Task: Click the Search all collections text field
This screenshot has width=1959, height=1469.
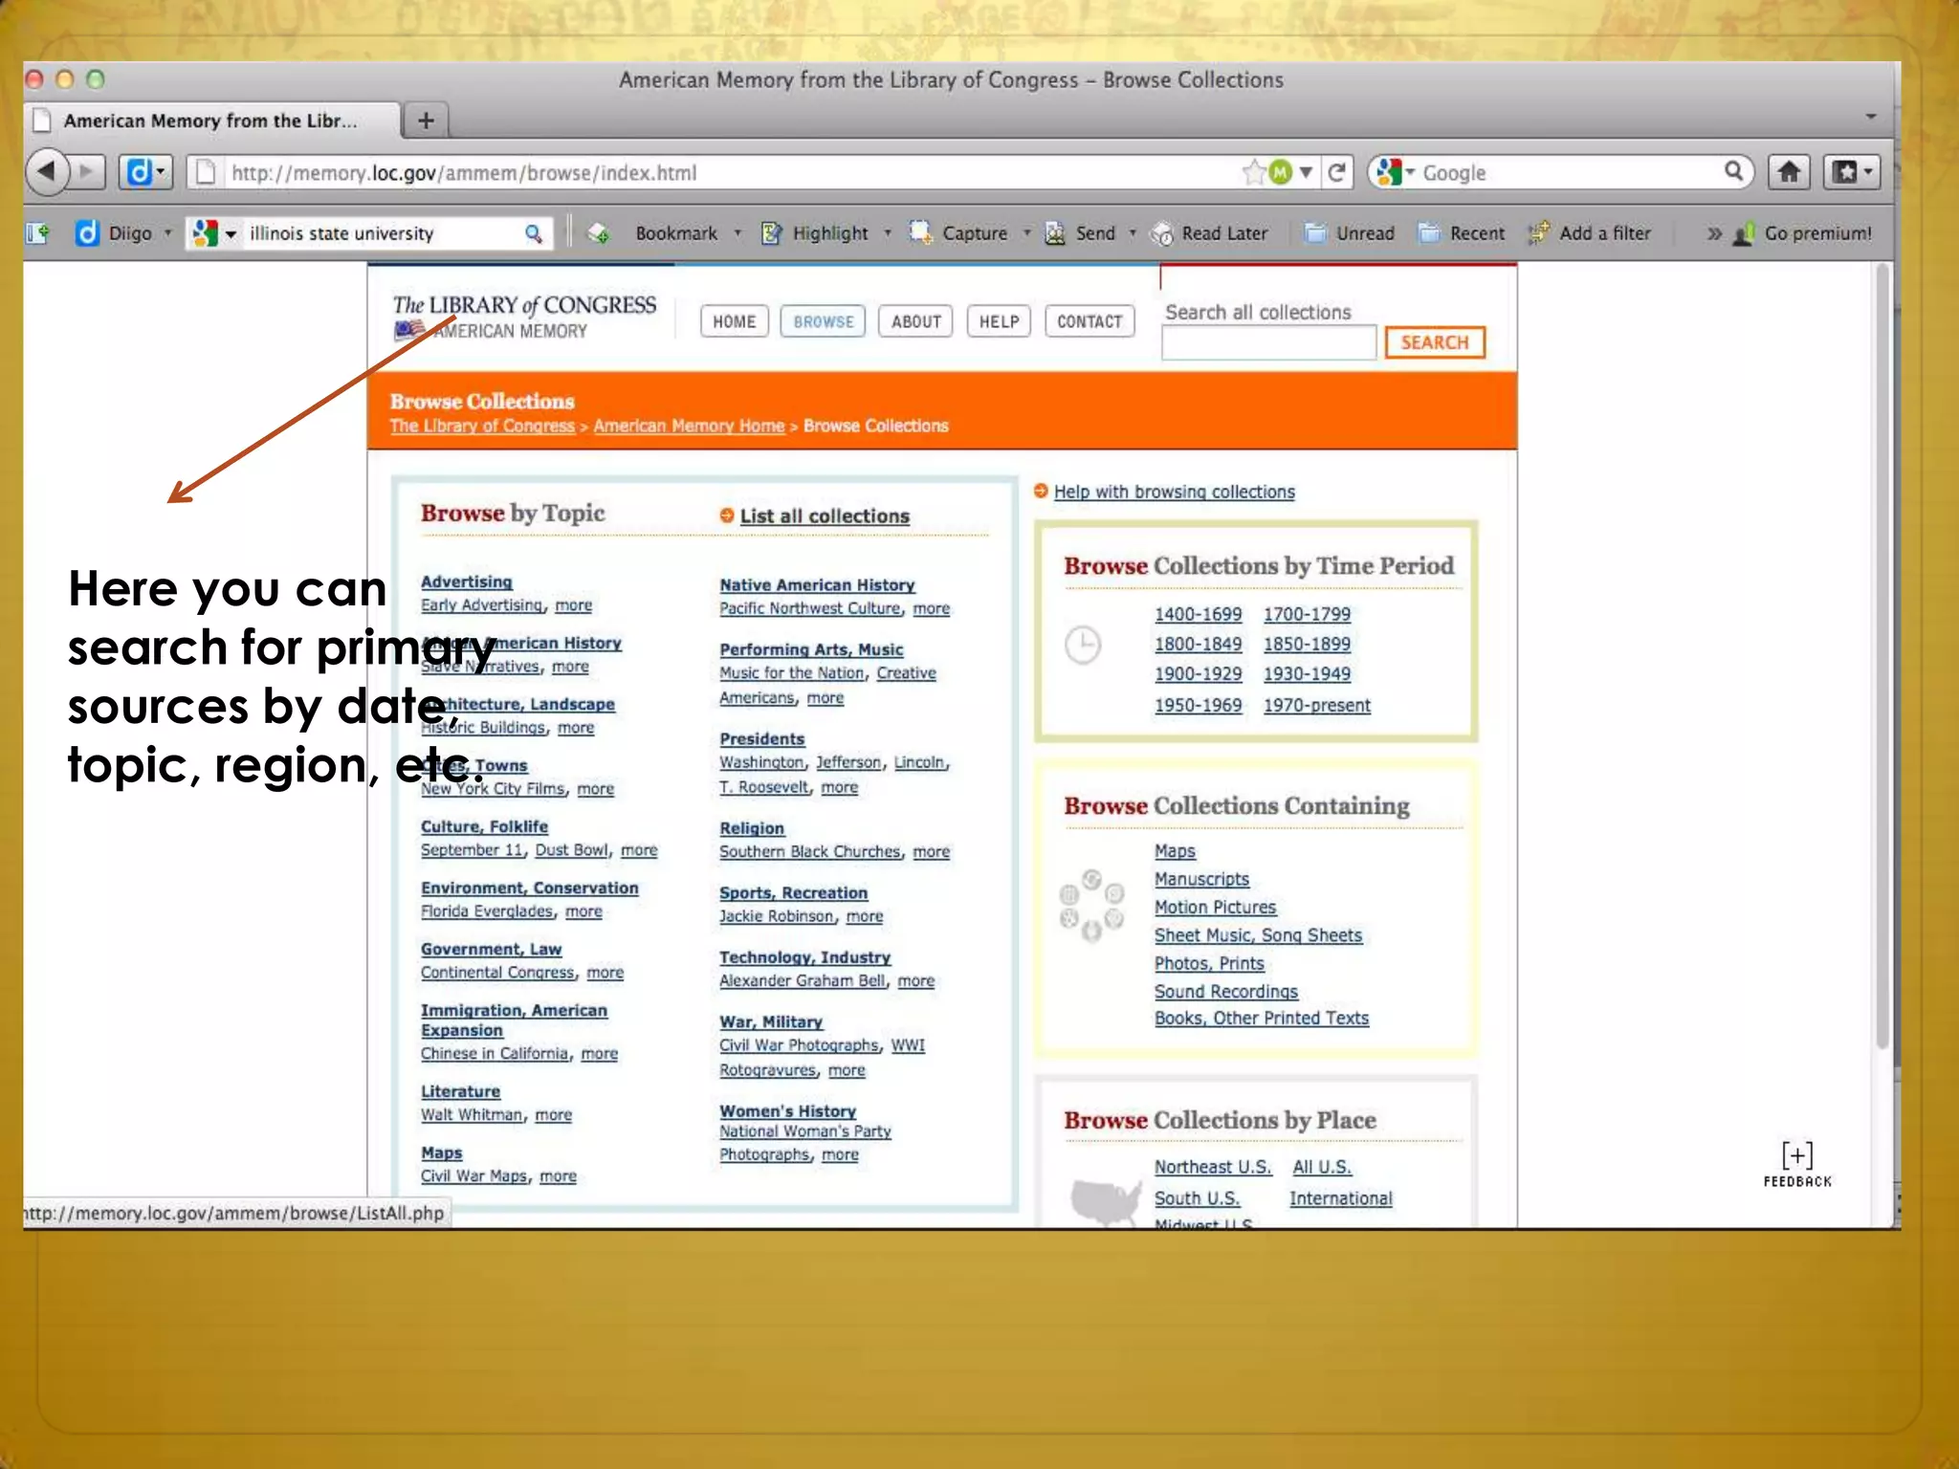Action: [1268, 342]
